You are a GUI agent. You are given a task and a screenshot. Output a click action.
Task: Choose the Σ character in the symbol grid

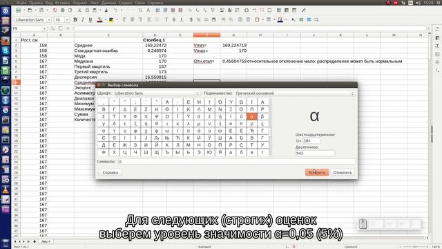(x=104, y=116)
